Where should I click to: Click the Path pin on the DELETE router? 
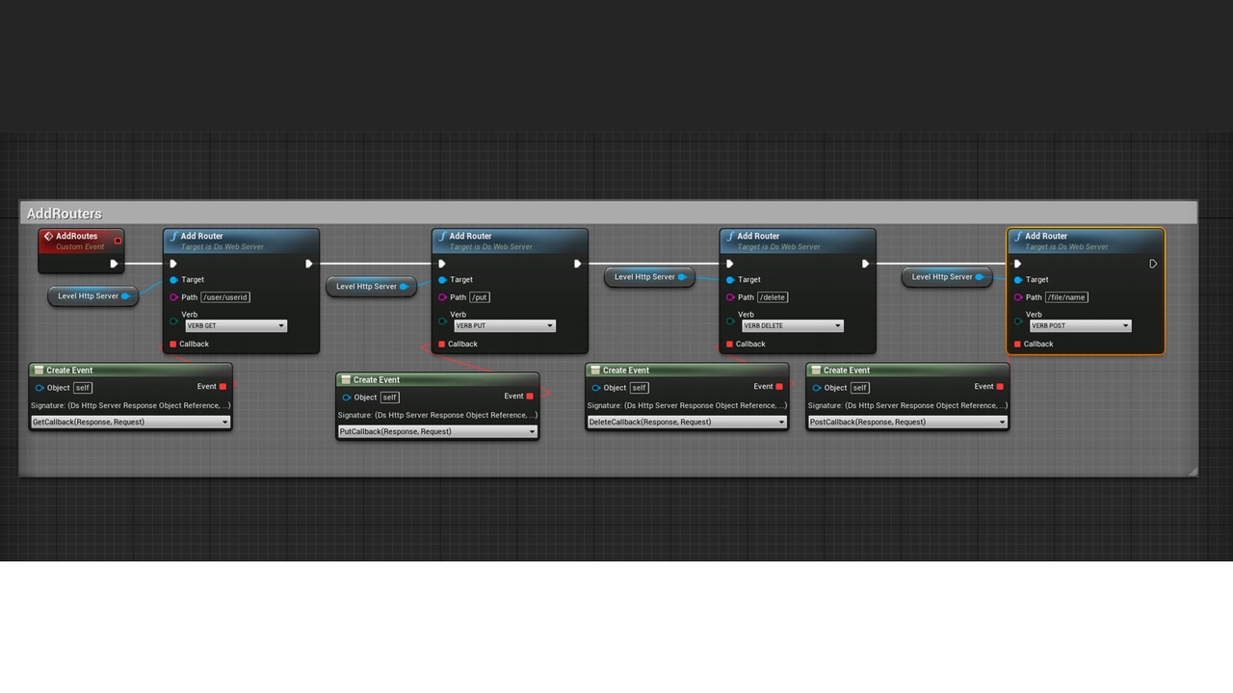tap(730, 297)
